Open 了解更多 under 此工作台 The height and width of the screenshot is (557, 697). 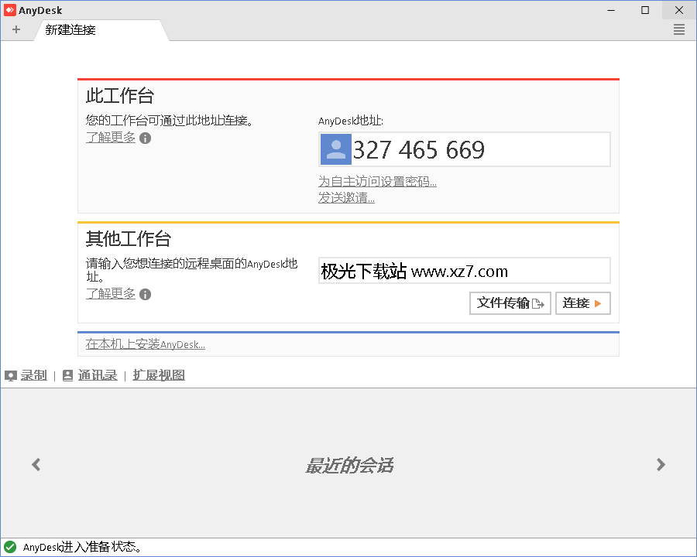[x=111, y=138]
